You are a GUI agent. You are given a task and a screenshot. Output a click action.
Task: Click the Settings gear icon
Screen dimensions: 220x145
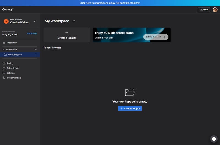(x=4, y=73)
